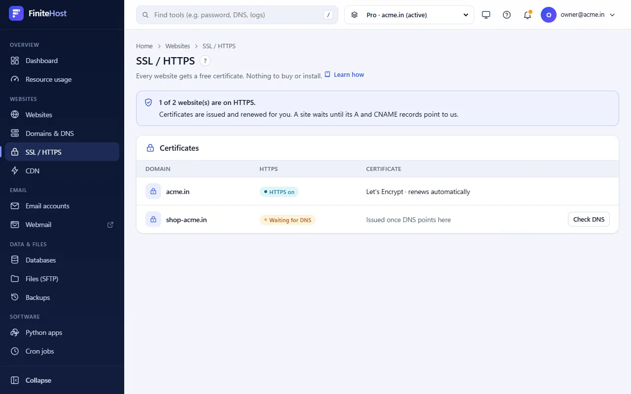Open the Pro · acme.in plan dropdown

click(x=409, y=15)
